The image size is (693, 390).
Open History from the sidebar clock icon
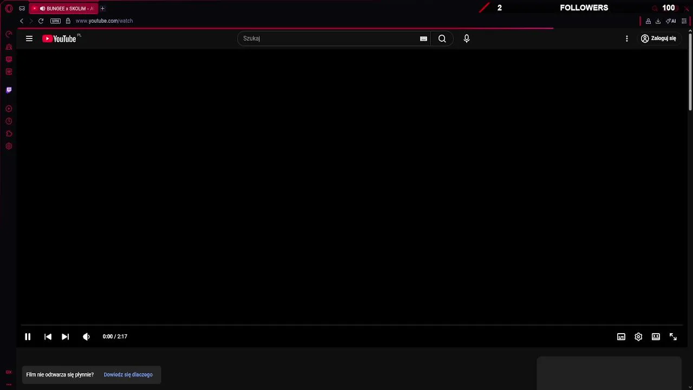pos(9,121)
